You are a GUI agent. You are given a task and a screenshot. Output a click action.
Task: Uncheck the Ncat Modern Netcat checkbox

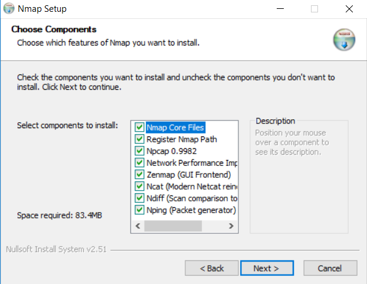(x=139, y=187)
